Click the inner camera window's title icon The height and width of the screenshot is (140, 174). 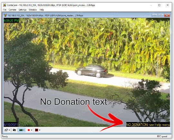tap(5, 15)
